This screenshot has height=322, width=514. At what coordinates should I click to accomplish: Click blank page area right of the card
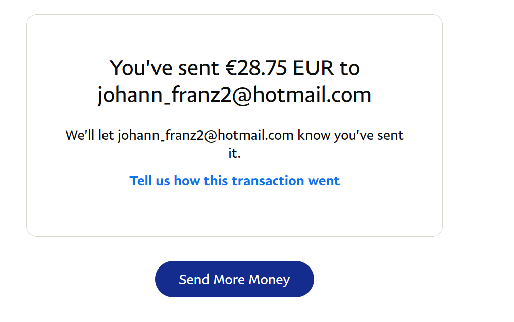[477, 126]
